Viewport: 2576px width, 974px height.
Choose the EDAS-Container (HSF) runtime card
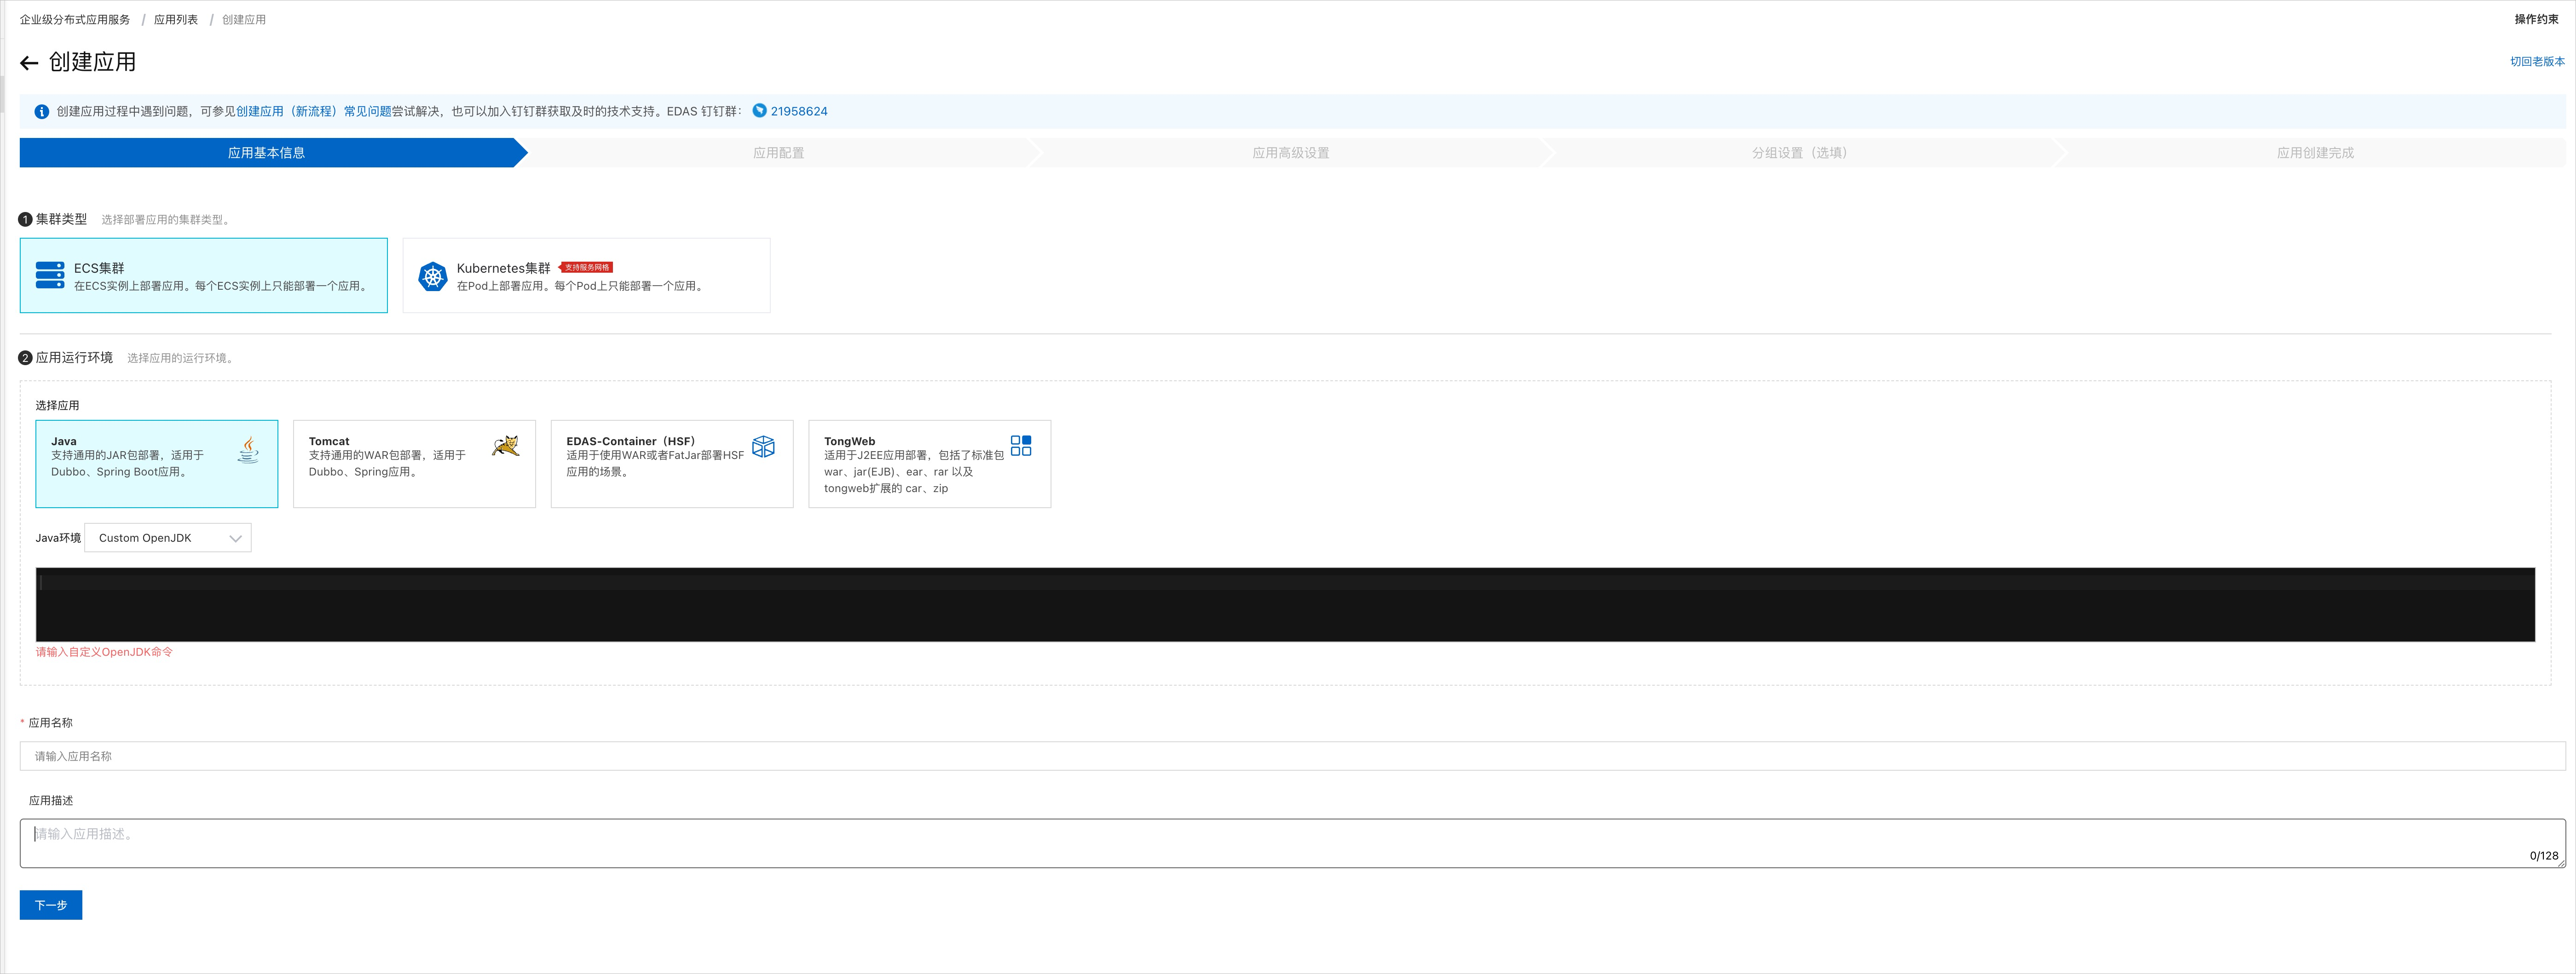point(672,464)
